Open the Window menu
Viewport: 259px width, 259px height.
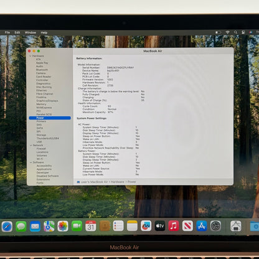(x=31, y=32)
